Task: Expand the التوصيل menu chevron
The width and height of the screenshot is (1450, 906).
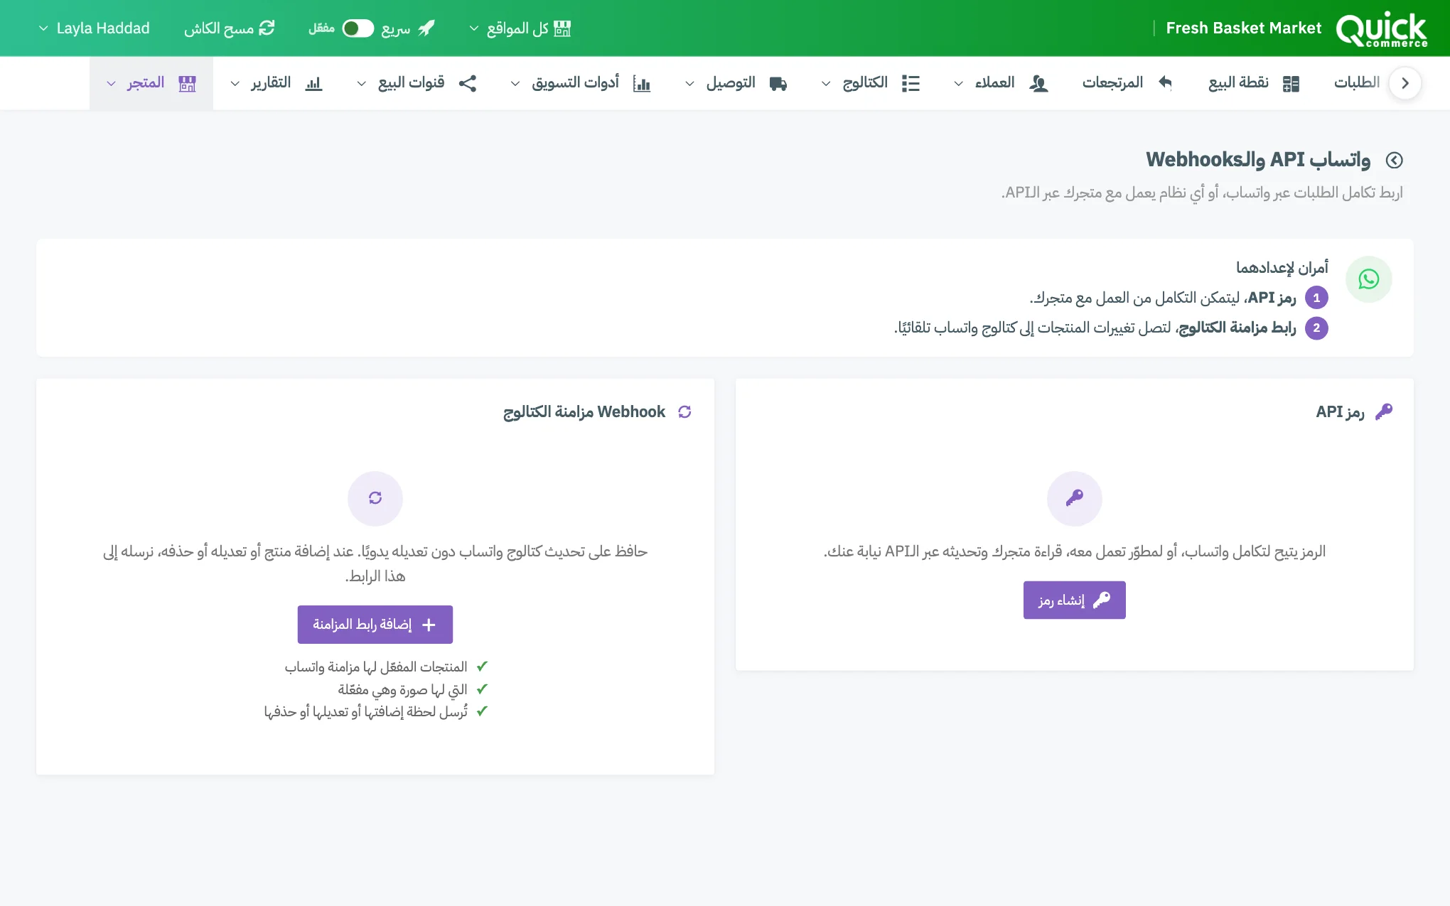Action: click(x=689, y=84)
